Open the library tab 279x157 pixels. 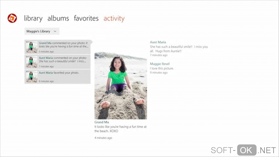tap(33, 18)
